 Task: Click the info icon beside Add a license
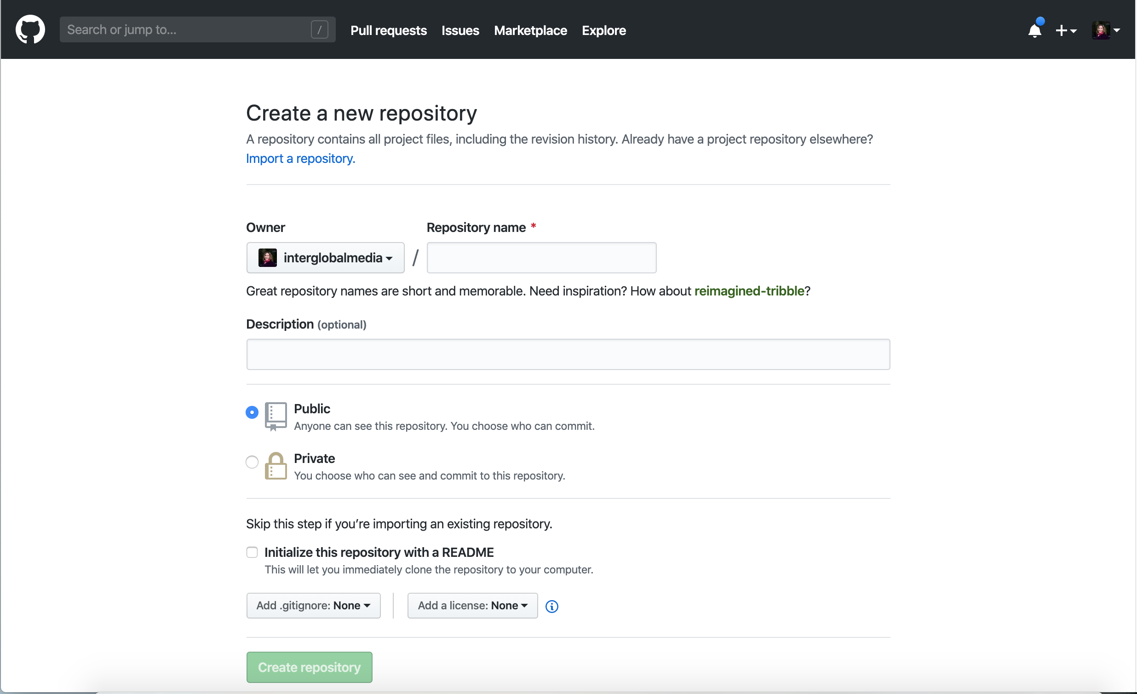(x=552, y=606)
